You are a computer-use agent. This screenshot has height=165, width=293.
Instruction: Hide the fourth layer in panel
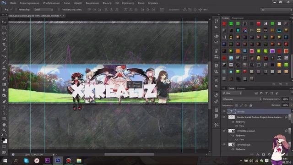click(x=224, y=144)
